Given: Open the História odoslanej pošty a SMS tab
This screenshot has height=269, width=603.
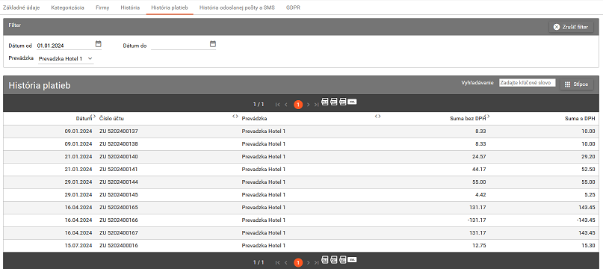Looking at the screenshot, I should 238,7.
